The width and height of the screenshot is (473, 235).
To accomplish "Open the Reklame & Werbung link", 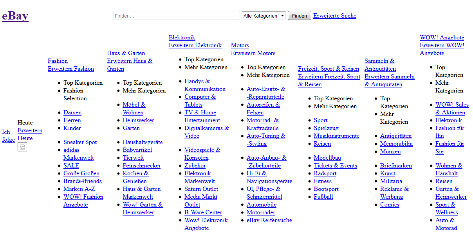I will coord(394,193).
